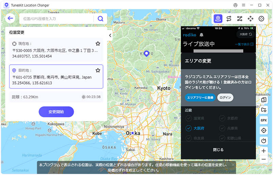Zoom in the map with plus
Screen dimensions: 273x175
click(x=263, y=151)
